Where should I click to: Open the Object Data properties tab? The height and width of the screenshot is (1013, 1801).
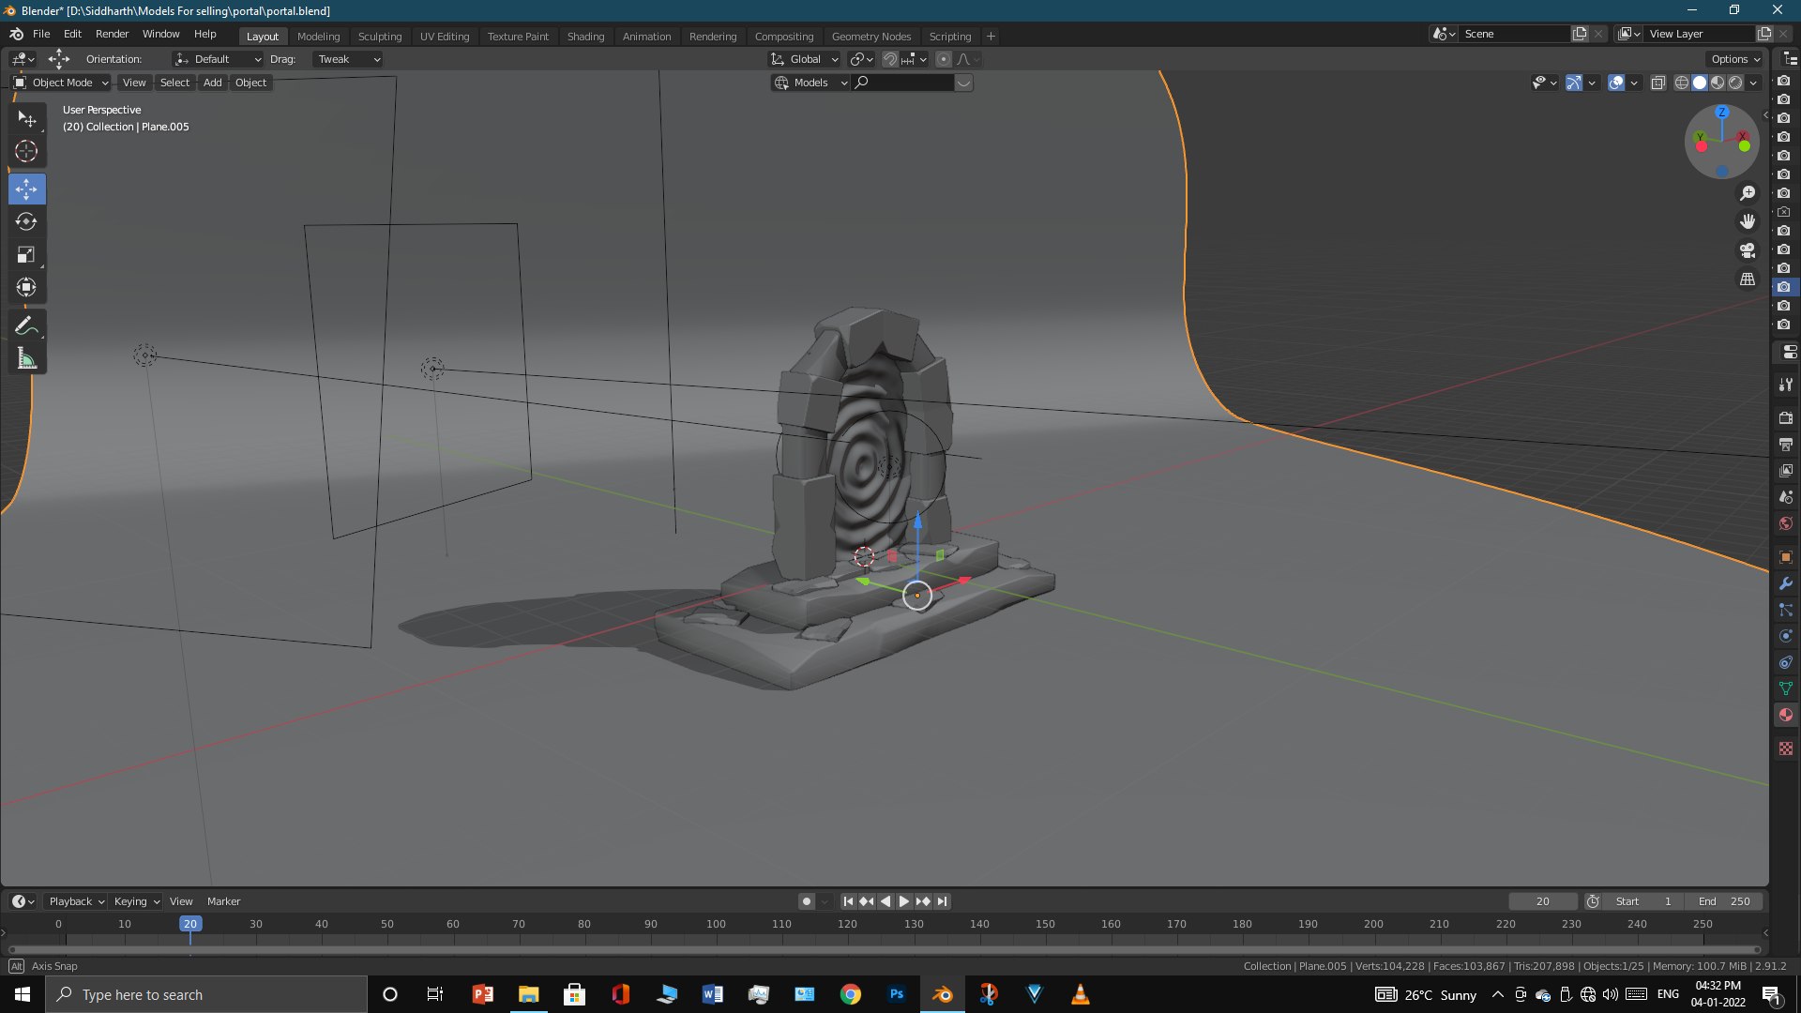(1786, 688)
